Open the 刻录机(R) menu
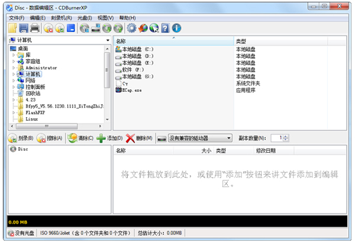355x242 pixels. pyautogui.click(x=60, y=18)
